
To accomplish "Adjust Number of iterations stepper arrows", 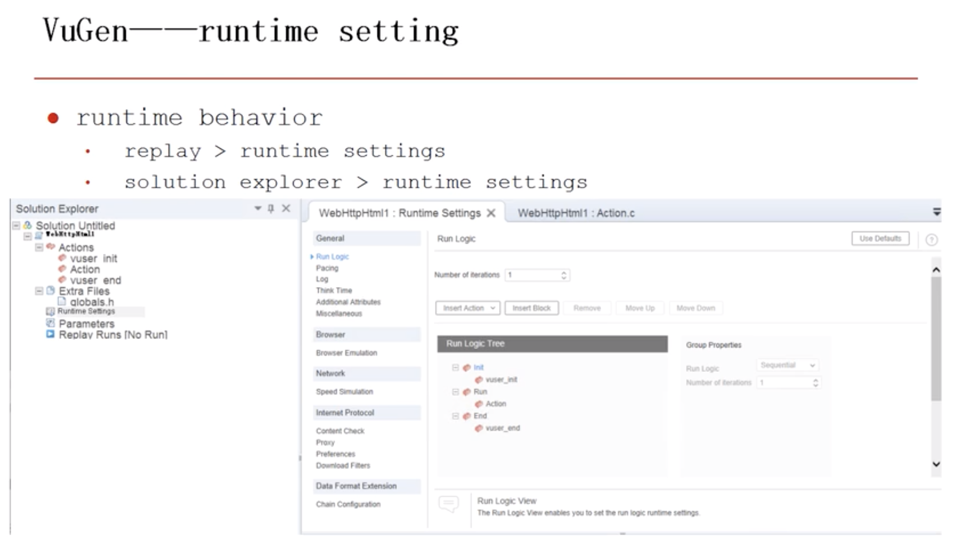I will (564, 275).
